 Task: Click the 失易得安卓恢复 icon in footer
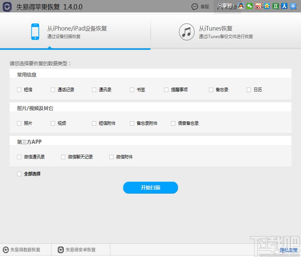(61, 250)
